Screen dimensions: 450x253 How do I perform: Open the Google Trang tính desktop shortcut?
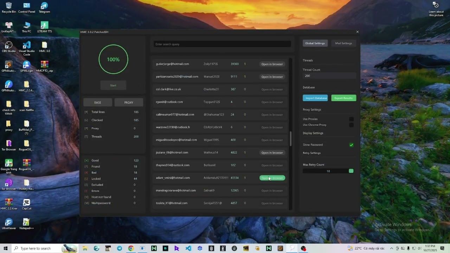pos(9,167)
